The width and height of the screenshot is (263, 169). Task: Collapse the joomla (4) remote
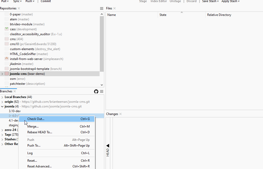tap(2, 106)
